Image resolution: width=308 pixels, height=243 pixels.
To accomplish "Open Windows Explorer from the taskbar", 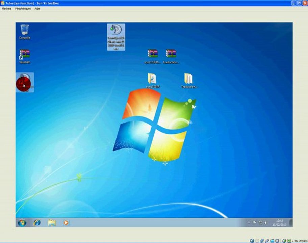I will 52,223.
